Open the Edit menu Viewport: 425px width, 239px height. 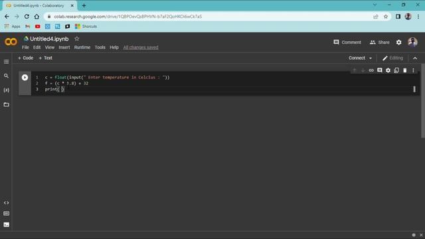(x=37, y=47)
